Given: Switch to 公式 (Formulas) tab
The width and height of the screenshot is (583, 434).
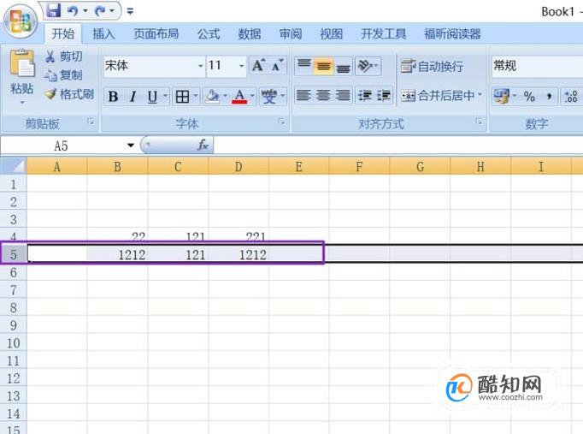Looking at the screenshot, I should click(209, 34).
